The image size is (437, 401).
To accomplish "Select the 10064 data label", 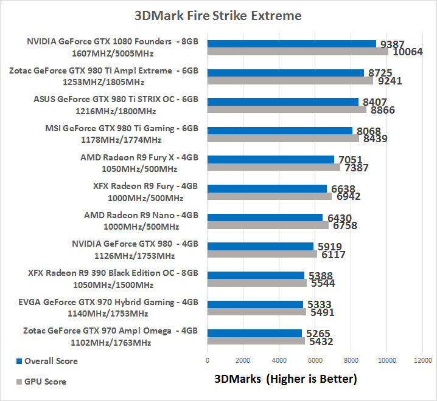I will point(407,52).
